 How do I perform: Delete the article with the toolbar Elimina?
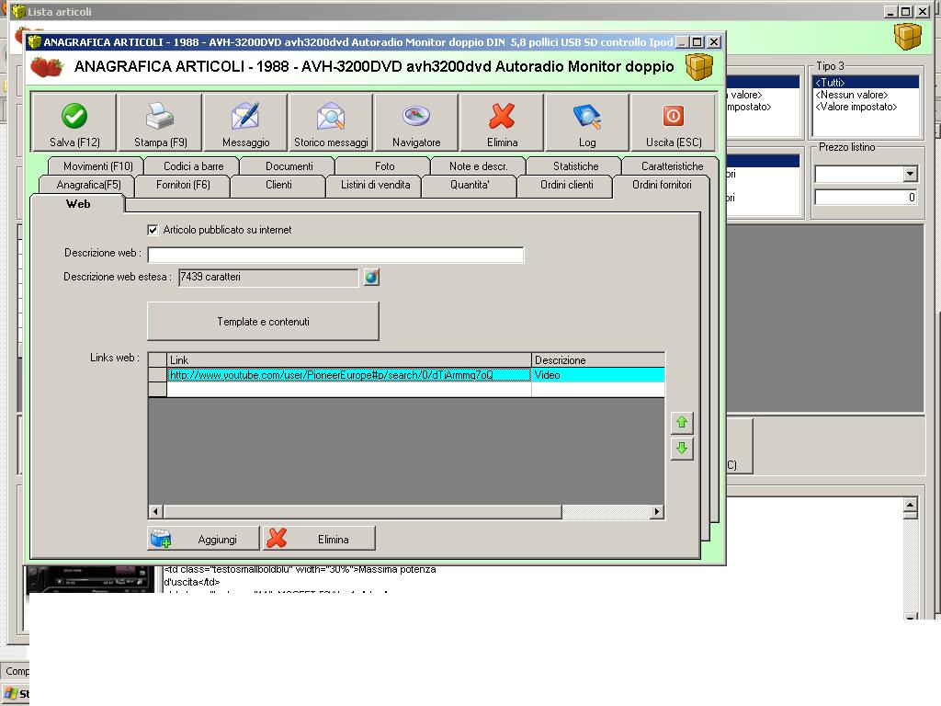click(502, 122)
